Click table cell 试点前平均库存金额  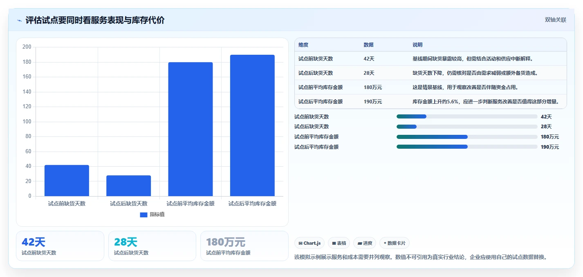pos(321,87)
